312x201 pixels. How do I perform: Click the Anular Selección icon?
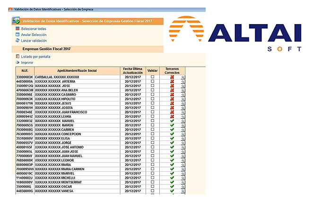coord(17,35)
